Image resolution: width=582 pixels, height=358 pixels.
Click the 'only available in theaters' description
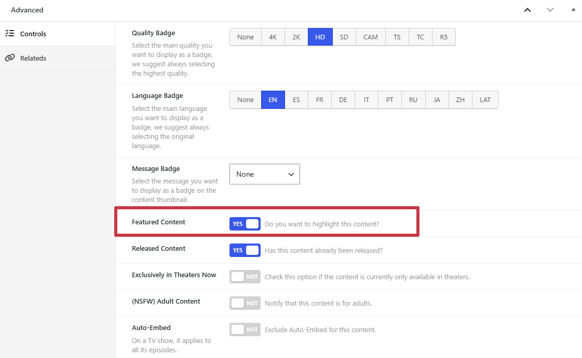367,277
